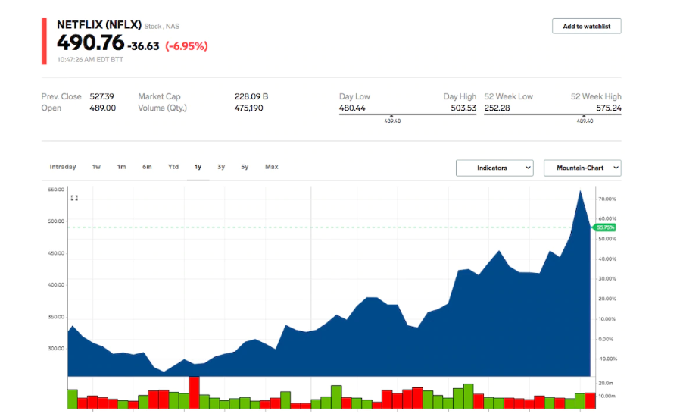Select the 5y time range
The image size is (683, 417).
point(245,167)
